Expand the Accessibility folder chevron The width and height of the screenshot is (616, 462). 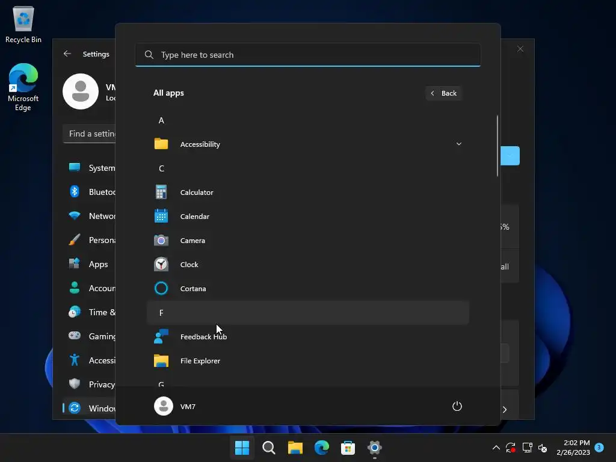coord(458,144)
